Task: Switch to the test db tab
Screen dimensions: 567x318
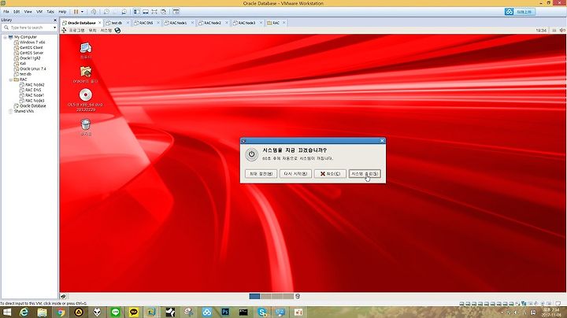Action: [117, 23]
